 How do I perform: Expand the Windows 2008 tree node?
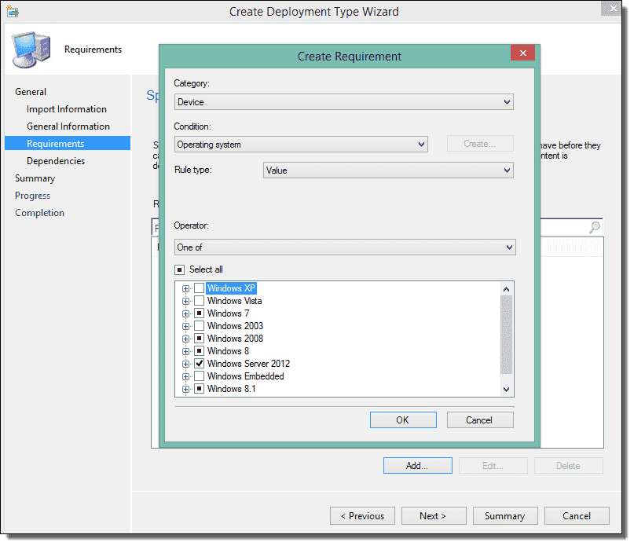tap(186, 338)
